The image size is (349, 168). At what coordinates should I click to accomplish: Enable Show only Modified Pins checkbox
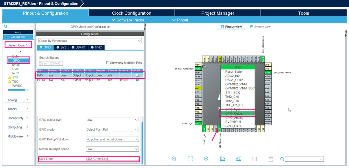tap(108, 63)
